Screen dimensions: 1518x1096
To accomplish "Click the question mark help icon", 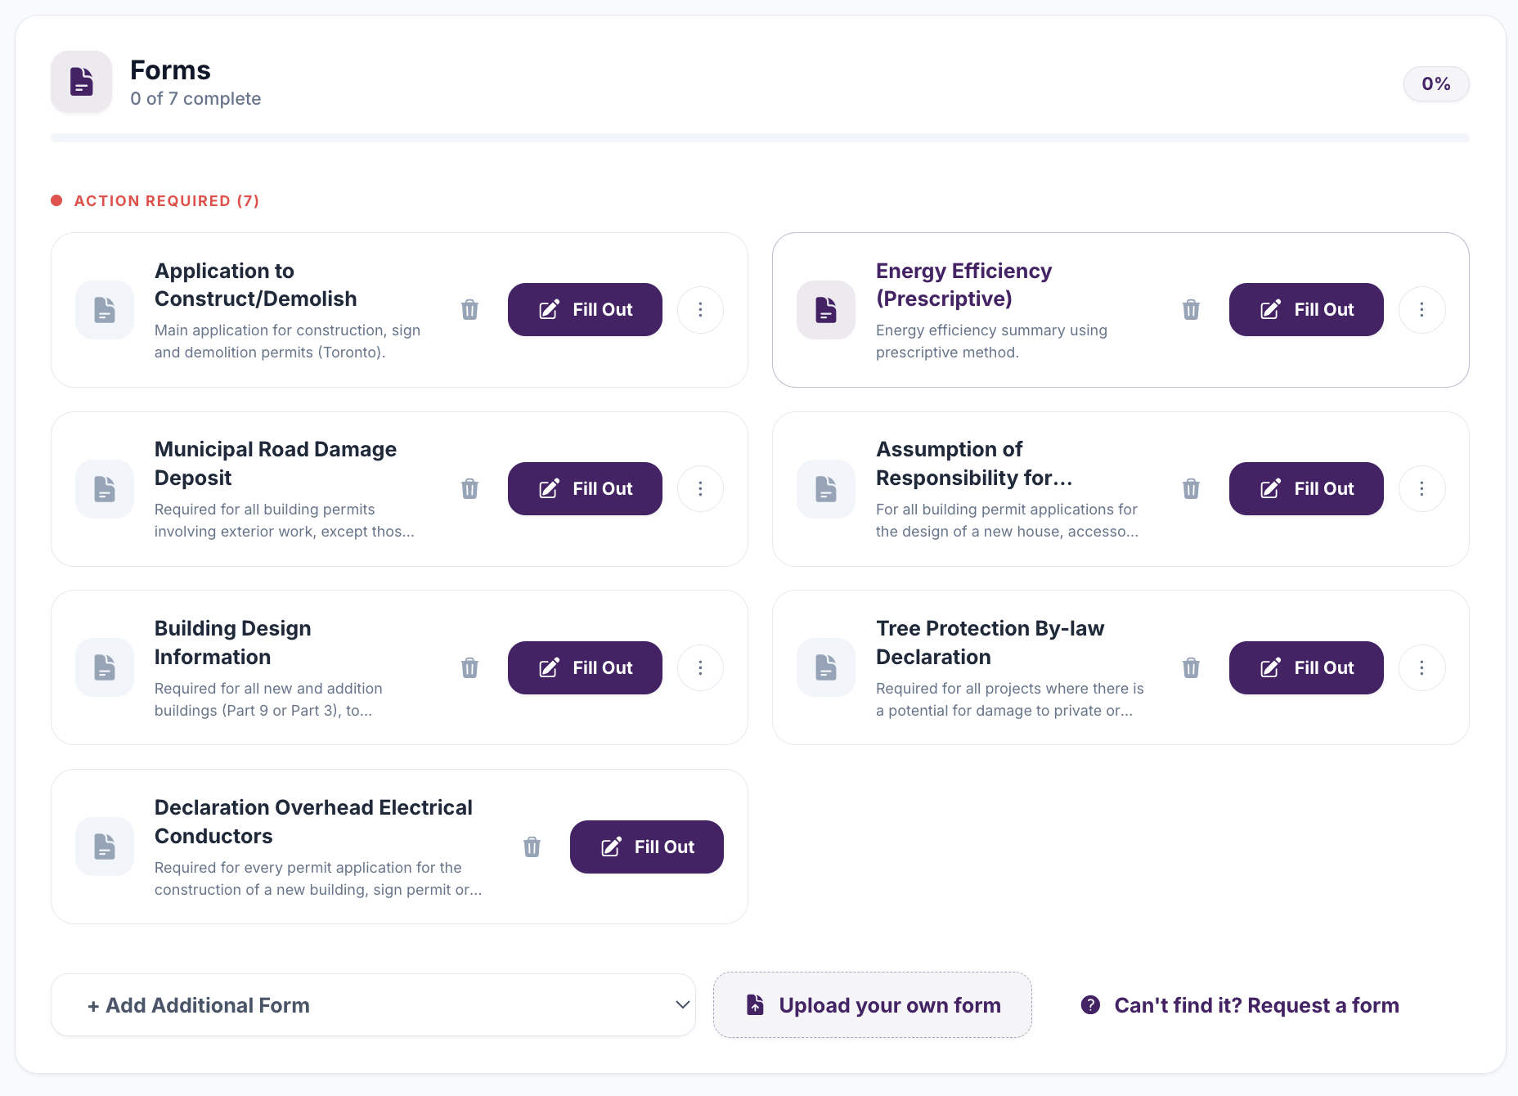I will pyautogui.click(x=1090, y=1005).
